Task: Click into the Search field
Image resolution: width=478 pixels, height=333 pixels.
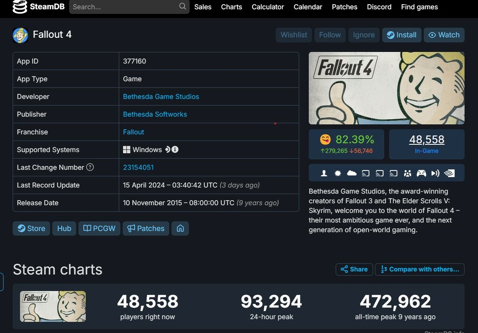Action: coord(126,7)
